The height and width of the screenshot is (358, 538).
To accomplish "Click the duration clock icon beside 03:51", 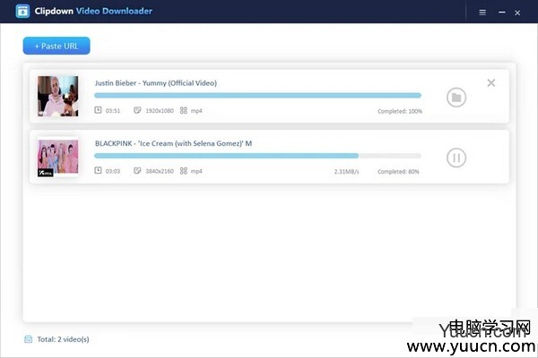I will click(98, 110).
